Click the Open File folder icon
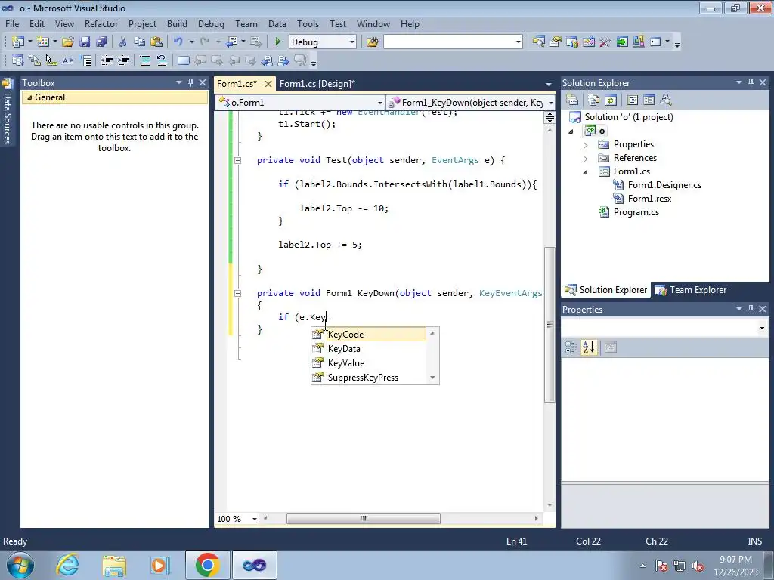 pyautogui.click(x=67, y=42)
